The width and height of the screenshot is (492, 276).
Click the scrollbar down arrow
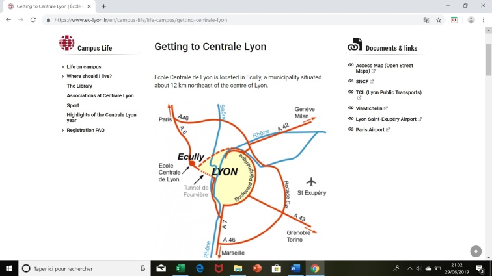coord(489,258)
